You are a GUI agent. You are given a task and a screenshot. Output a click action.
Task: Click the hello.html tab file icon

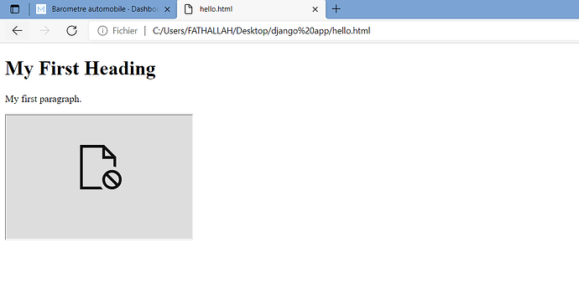click(x=188, y=9)
